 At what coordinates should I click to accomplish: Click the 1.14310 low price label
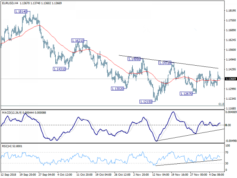[58, 69]
